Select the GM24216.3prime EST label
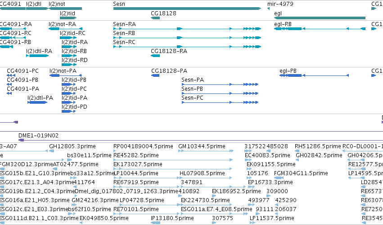This screenshot has height=225, width=383. click(x=95, y=201)
